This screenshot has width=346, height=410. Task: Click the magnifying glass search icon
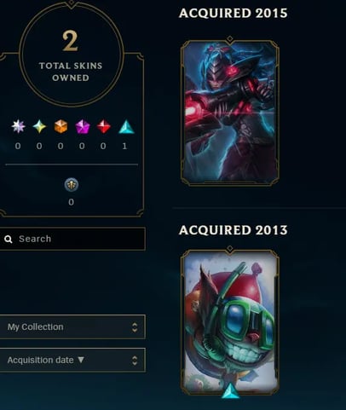(x=9, y=240)
